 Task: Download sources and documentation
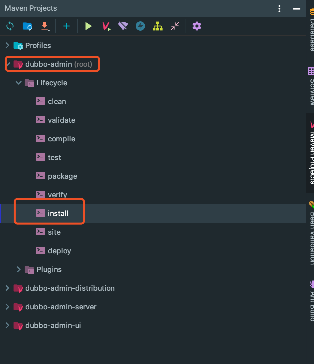pos(44,26)
